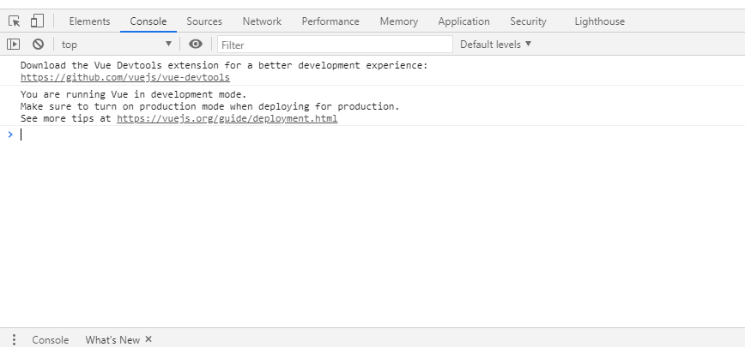Open the three-dot drawer menu
The height and width of the screenshot is (347, 745).
coord(14,339)
